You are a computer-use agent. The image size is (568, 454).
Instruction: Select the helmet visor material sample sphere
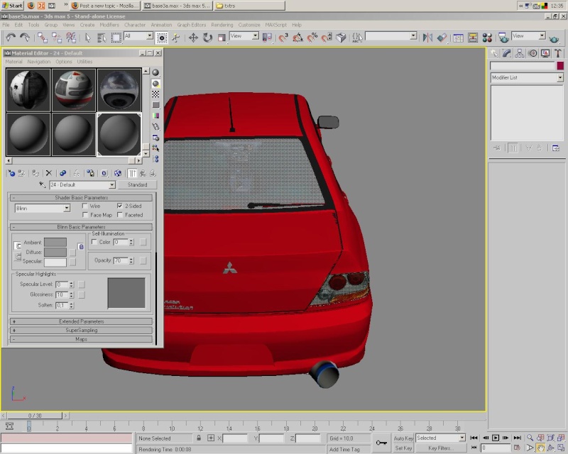[119, 90]
